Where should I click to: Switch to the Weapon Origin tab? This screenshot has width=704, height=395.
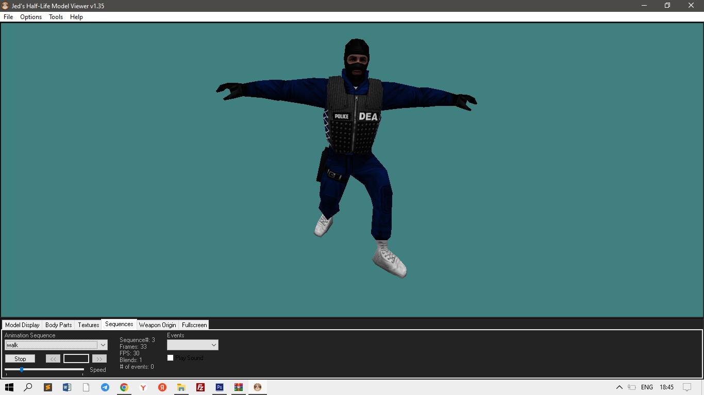pos(158,325)
